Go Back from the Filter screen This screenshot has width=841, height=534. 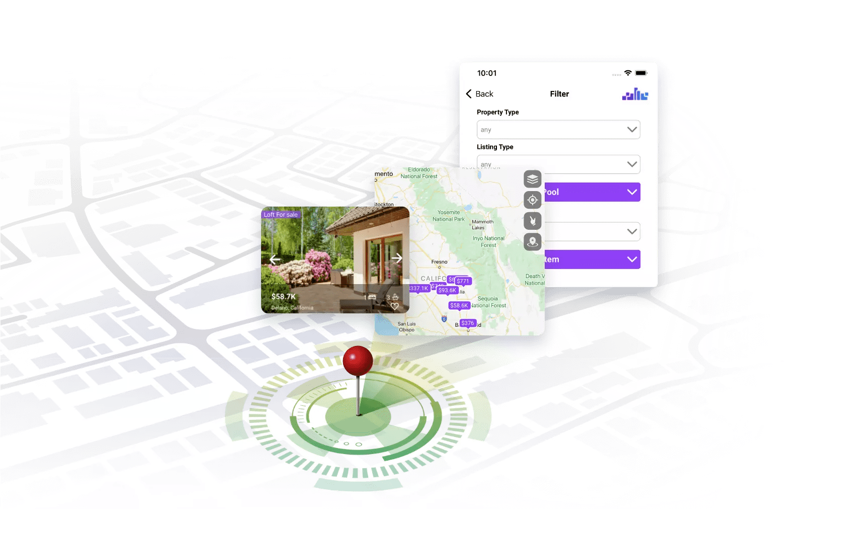coord(479,94)
